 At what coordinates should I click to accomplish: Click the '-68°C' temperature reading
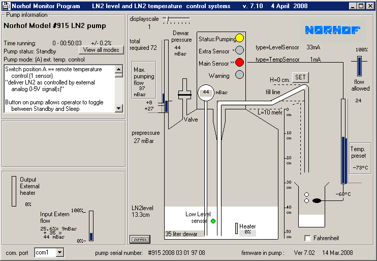[x=343, y=194]
